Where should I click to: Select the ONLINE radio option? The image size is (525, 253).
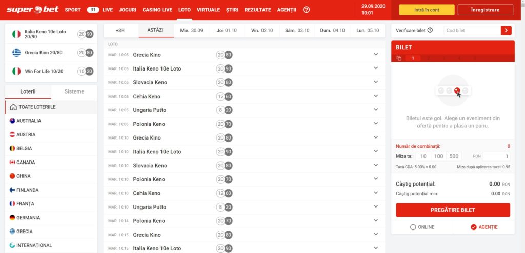click(413, 227)
